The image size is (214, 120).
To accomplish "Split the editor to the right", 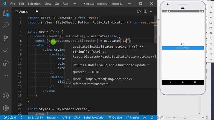I will tap(145, 11).
